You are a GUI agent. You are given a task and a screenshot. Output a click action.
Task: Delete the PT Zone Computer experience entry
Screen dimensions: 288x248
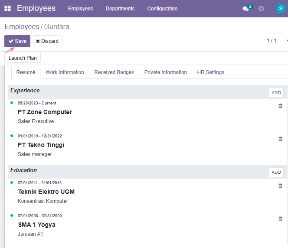pos(280,106)
